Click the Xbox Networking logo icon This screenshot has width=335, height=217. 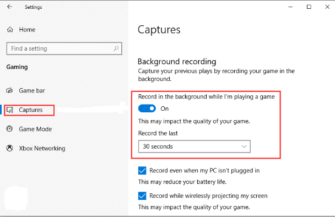point(9,148)
